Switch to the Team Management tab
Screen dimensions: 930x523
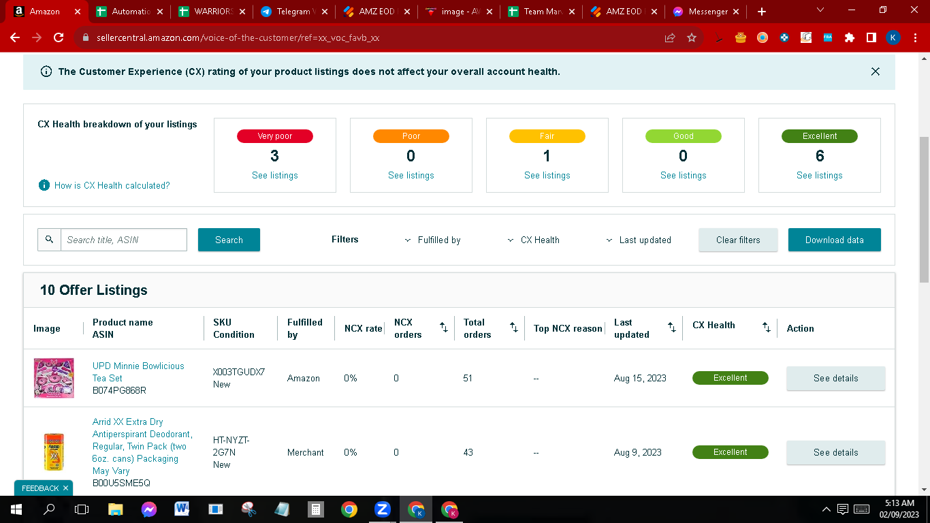(x=543, y=12)
